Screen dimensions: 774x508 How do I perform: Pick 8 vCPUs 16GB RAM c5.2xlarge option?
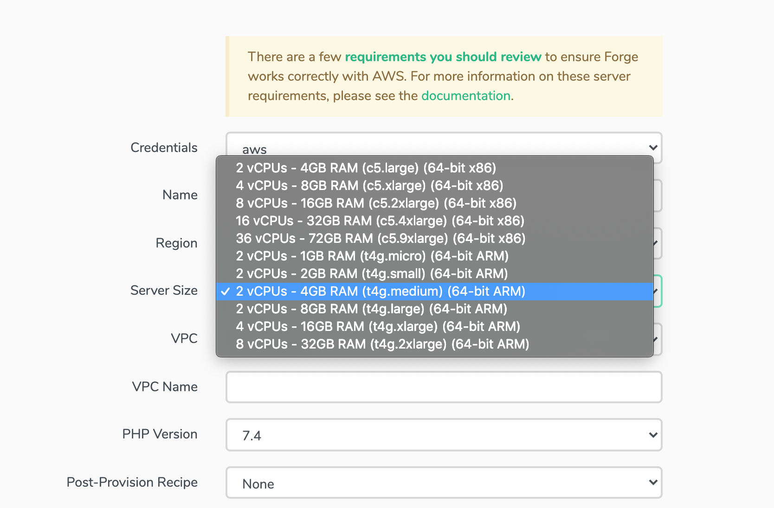click(x=435, y=203)
